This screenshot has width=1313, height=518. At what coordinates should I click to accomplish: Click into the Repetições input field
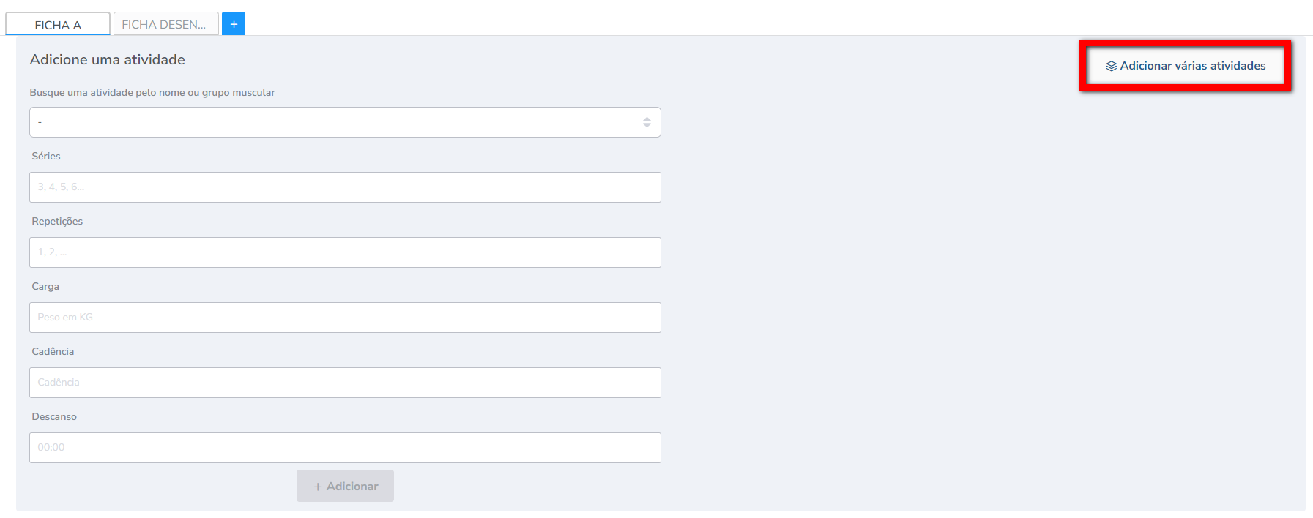point(345,252)
